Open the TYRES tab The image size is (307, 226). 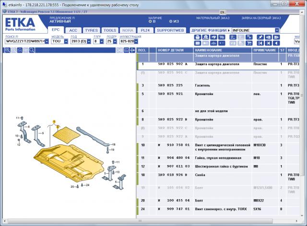pyautogui.click(x=91, y=30)
